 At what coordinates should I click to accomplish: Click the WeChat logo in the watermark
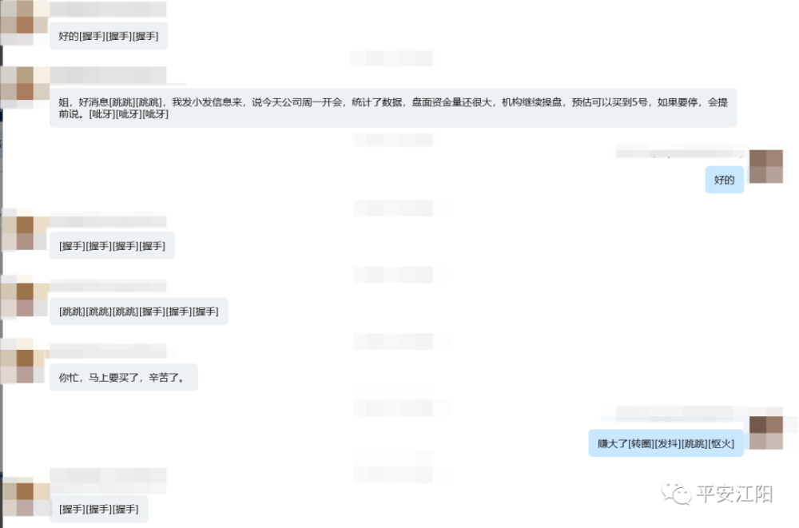(676, 494)
